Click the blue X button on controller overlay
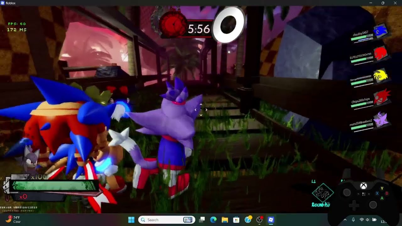 pos(378,194)
